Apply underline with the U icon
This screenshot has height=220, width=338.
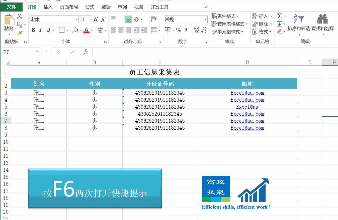(48, 30)
